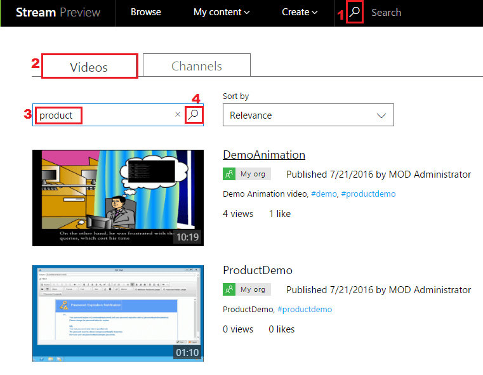
Task: Click #productdemo hashtag under ProductDemo
Action: click(305, 309)
